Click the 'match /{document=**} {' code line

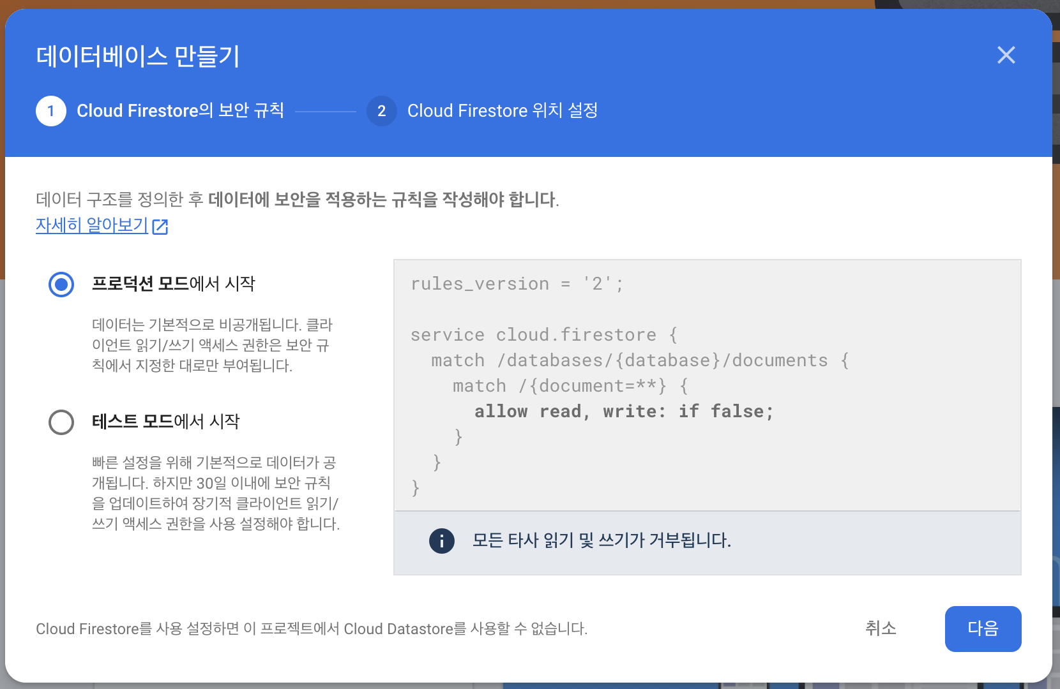(571, 386)
